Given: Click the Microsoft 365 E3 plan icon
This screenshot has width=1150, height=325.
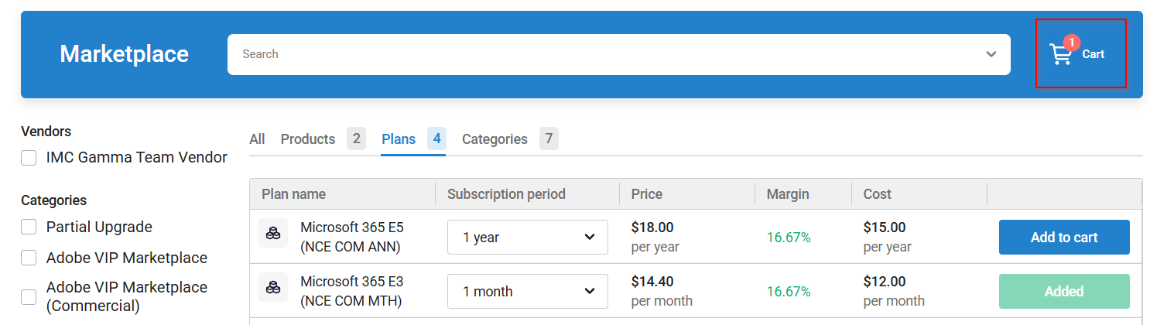Looking at the screenshot, I should click(x=273, y=287).
